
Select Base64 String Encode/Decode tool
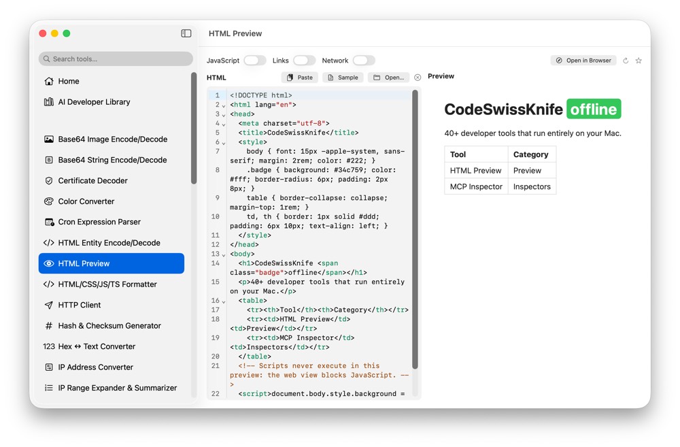point(112,160)
